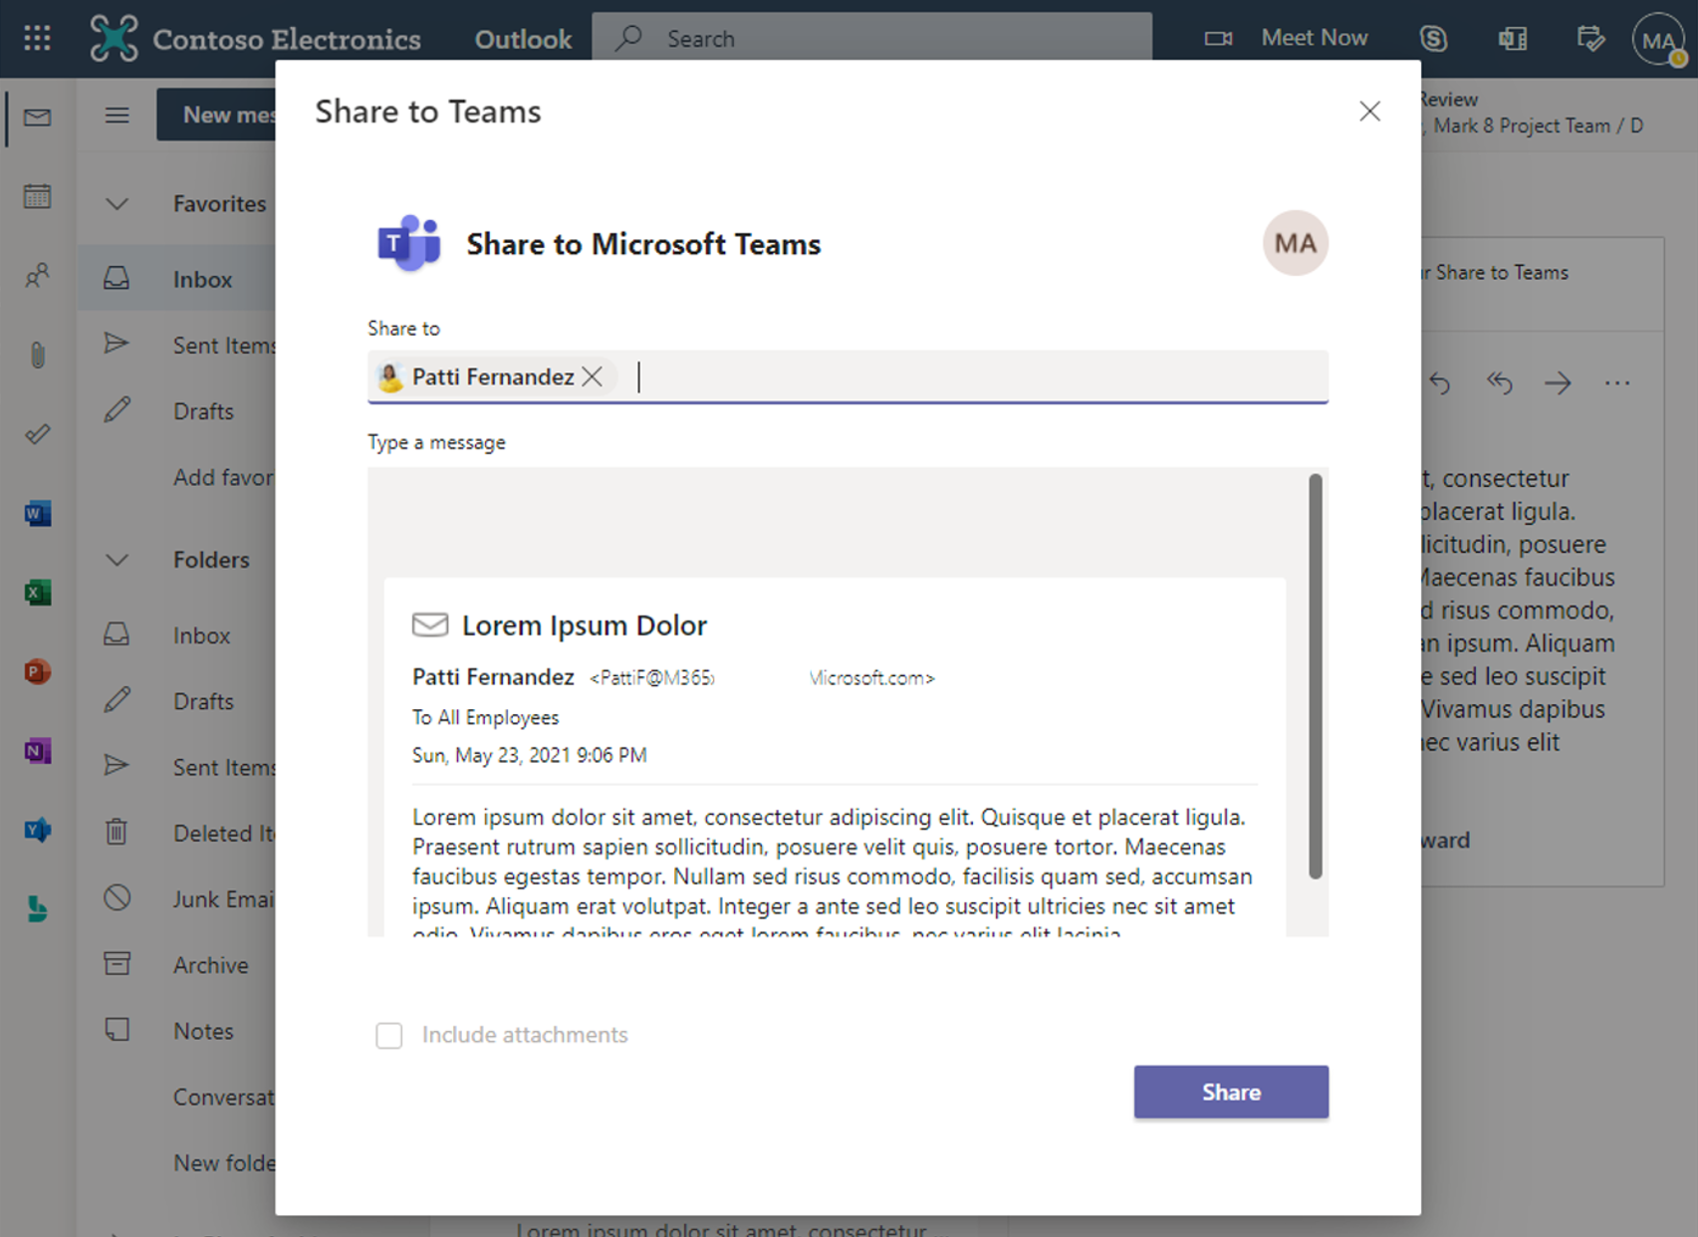Click the Skype icon in the top bar

1434,38
